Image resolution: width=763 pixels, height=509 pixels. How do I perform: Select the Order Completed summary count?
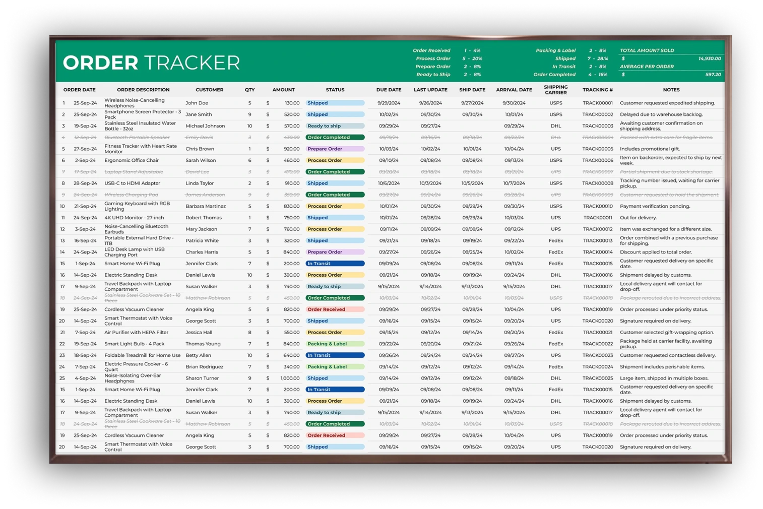coord(598,75)
